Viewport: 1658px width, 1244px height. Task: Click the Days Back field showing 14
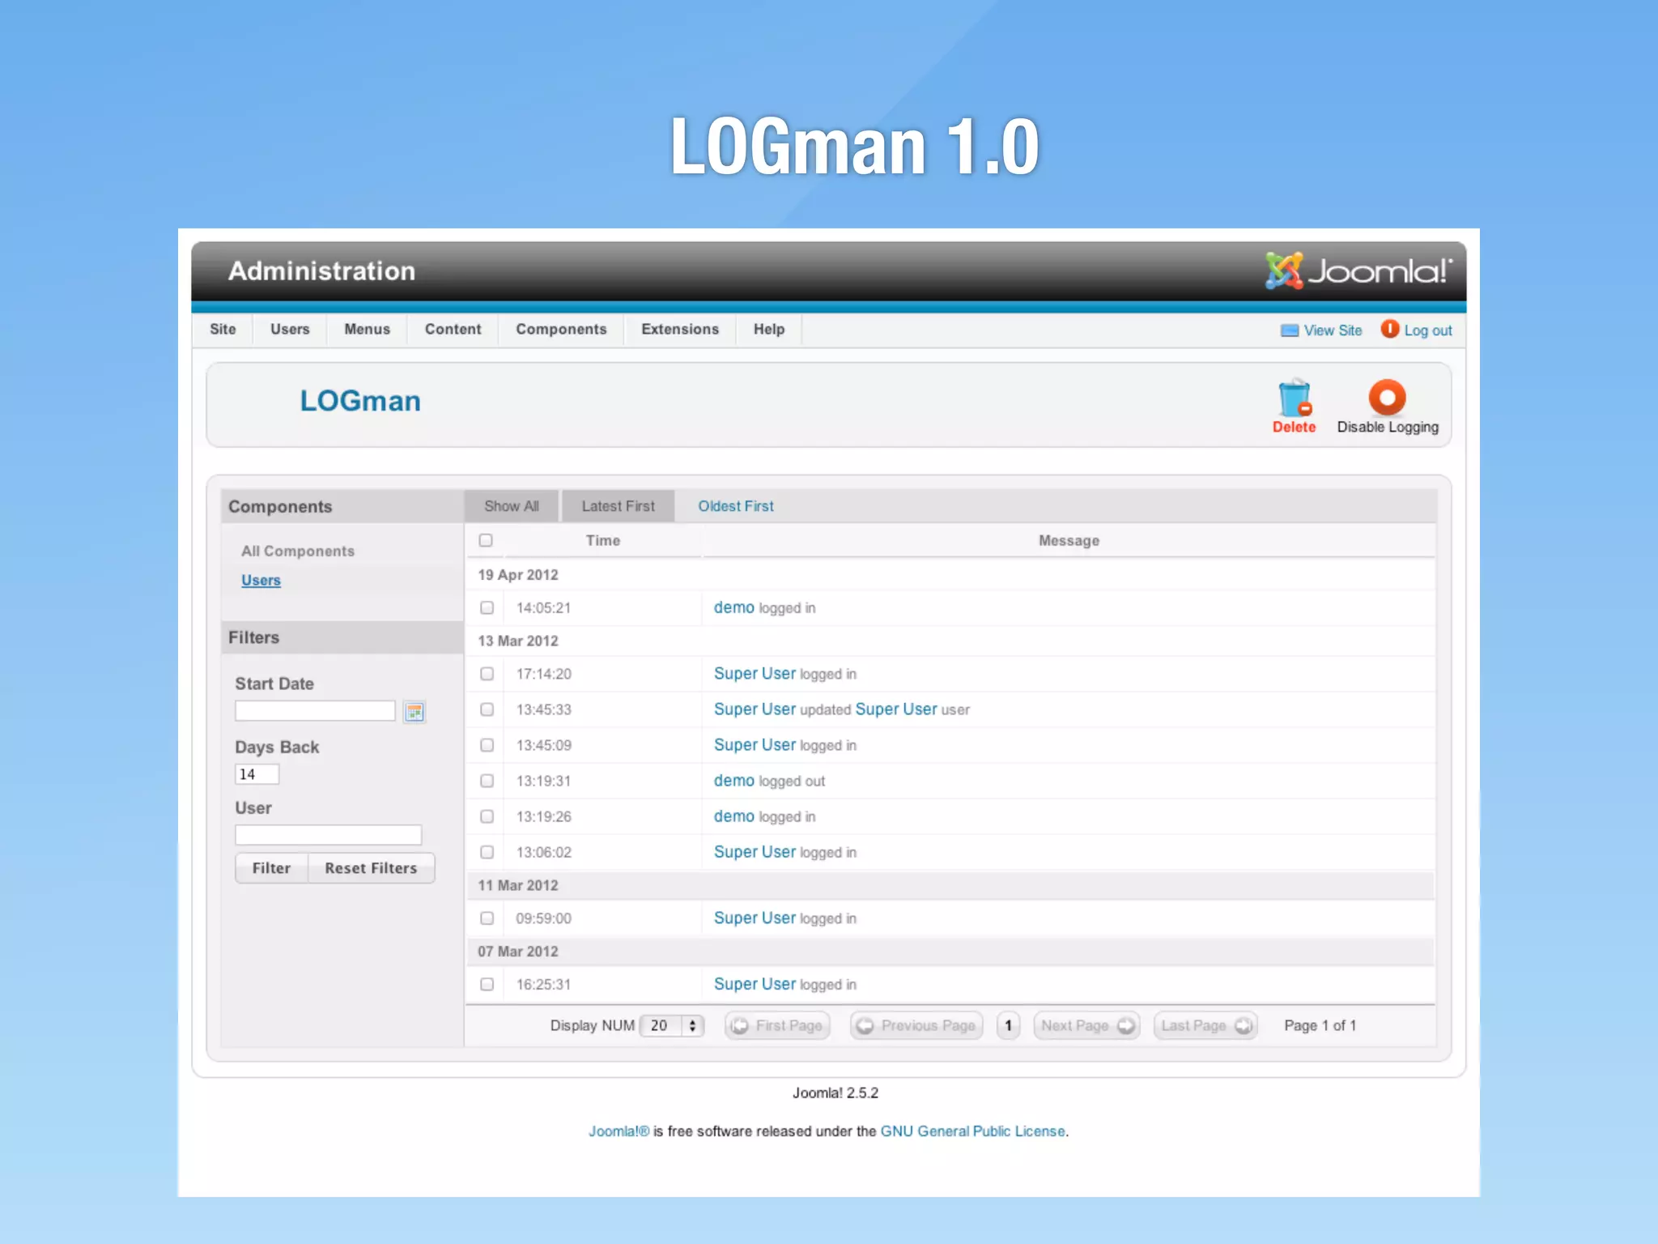[257, 774]
